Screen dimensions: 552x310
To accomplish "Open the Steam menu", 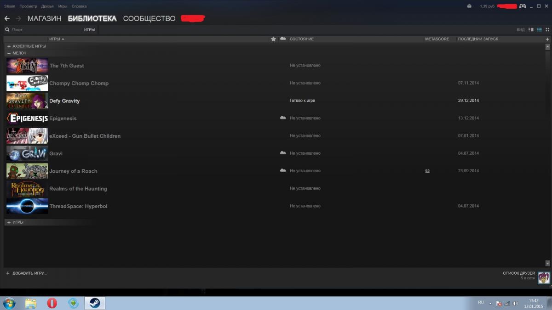I will 10,6.
